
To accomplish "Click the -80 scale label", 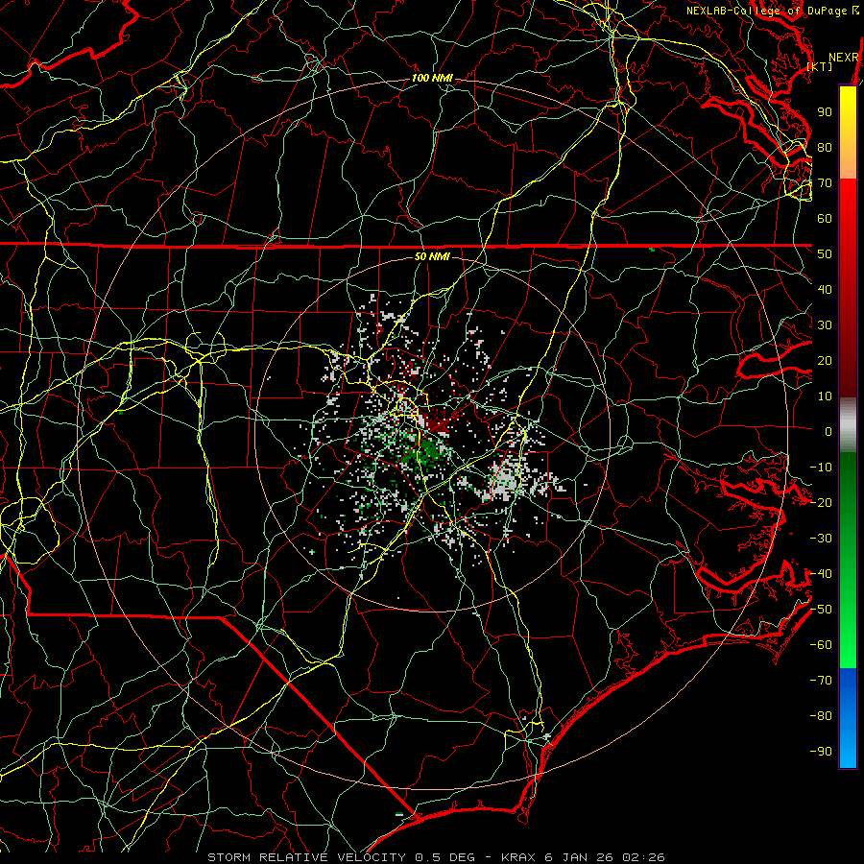I will 821,716.
